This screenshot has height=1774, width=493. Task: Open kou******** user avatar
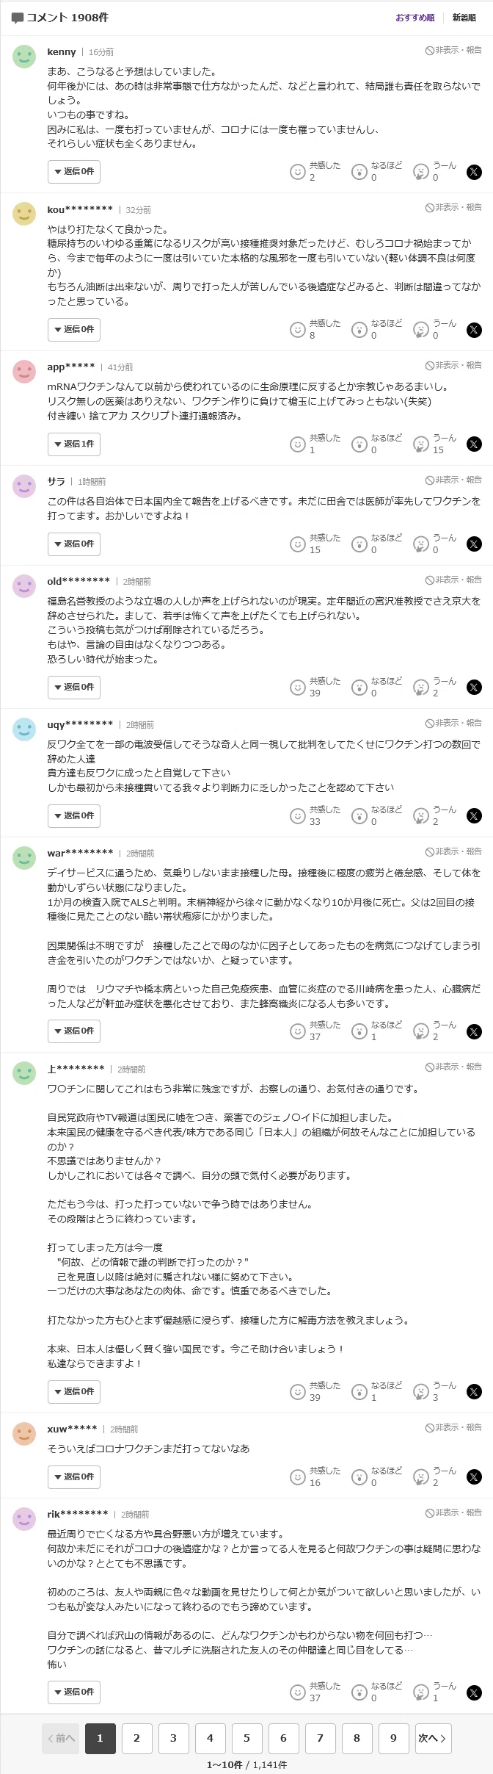coord(24,214)
